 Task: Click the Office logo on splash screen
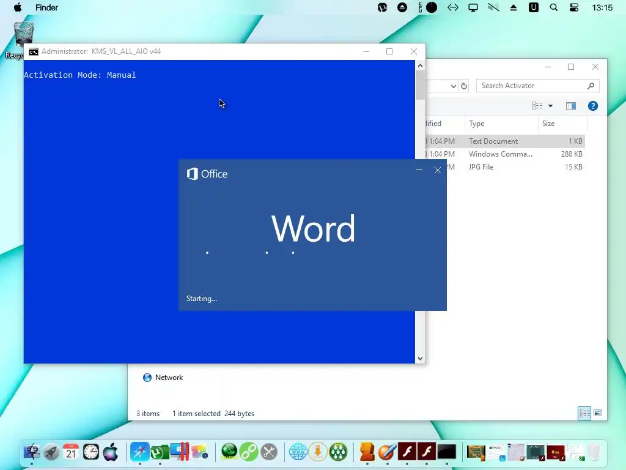(207, 174)
